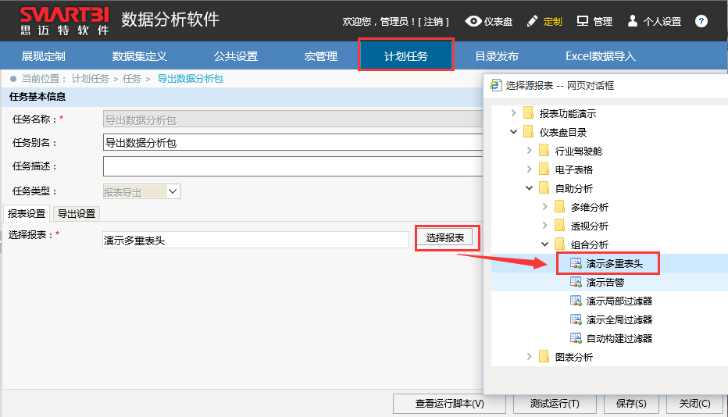Open the 目录发布 menu tab
This screenshot has width=728, height=417.
tap(497, 56)
